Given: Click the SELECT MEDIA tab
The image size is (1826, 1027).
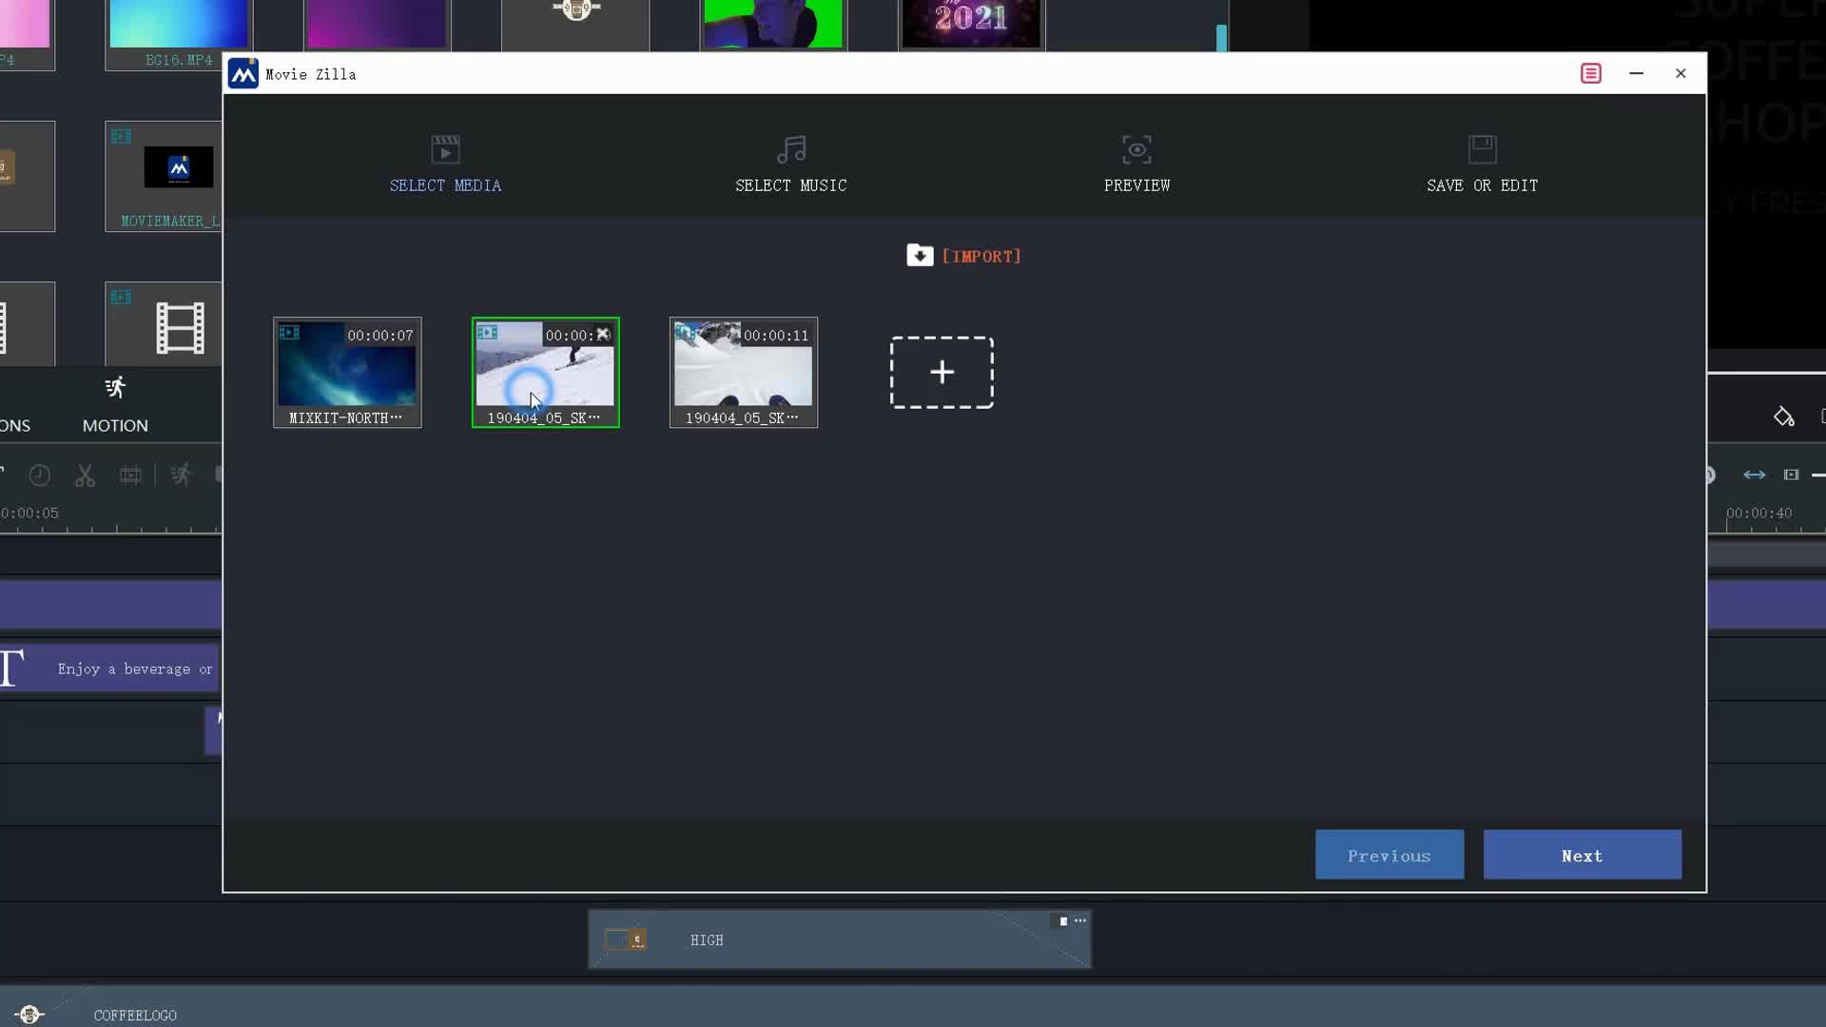Looking at the screenshot, I should point(445,163).
